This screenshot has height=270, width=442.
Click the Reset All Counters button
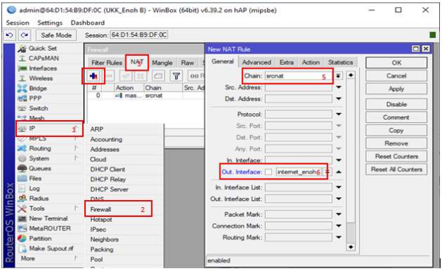point(397,170)
